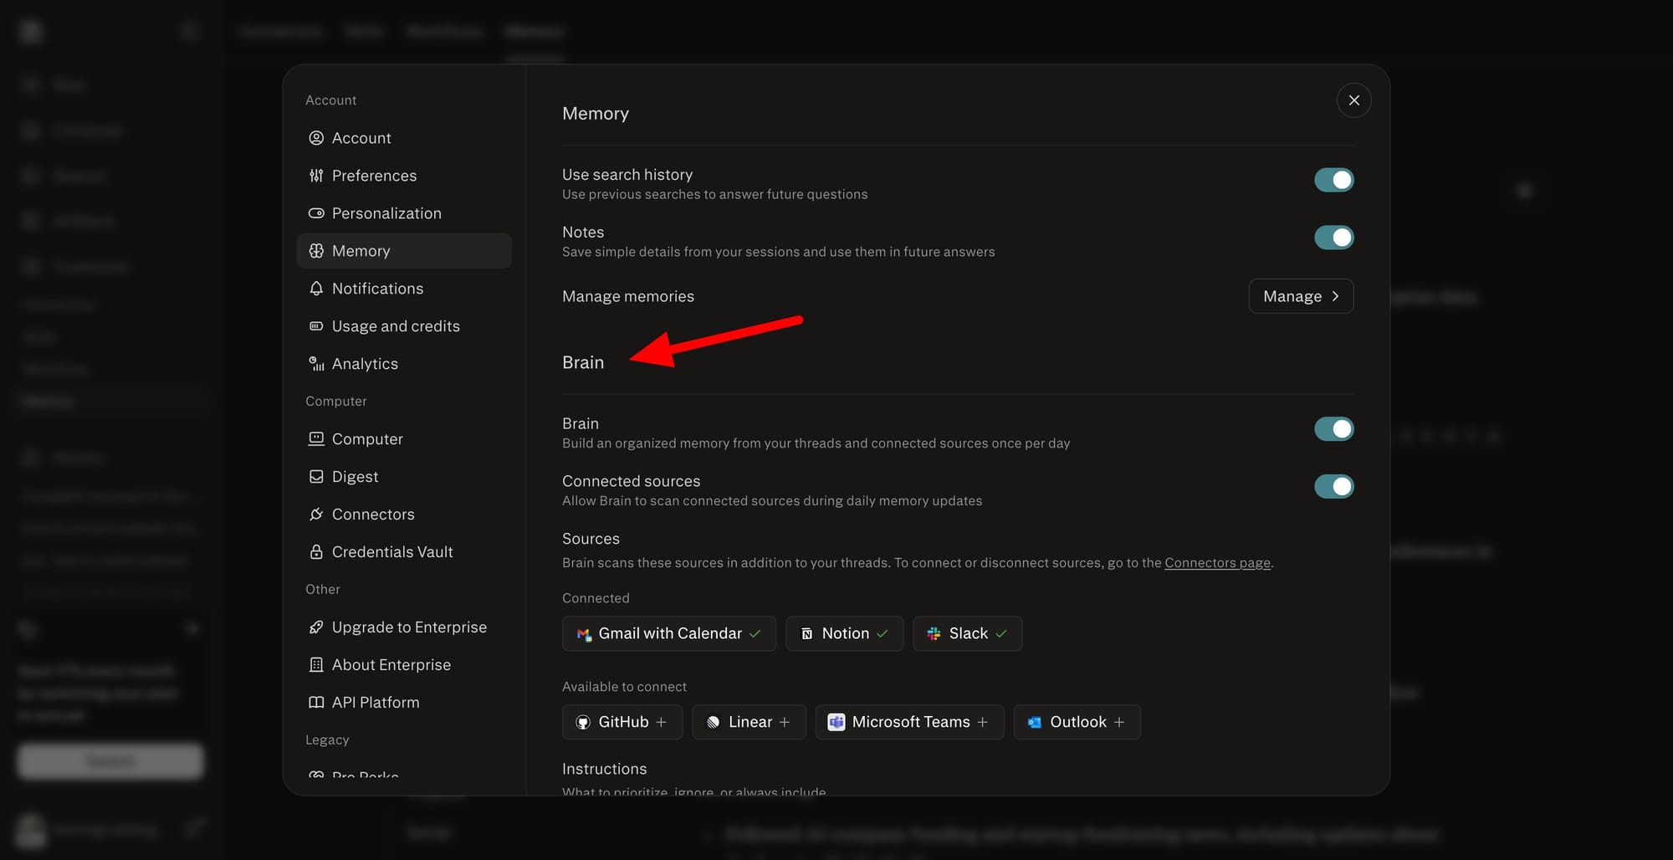
Task: Click the Account profile icon in sidebar
Action: [316, 138]
